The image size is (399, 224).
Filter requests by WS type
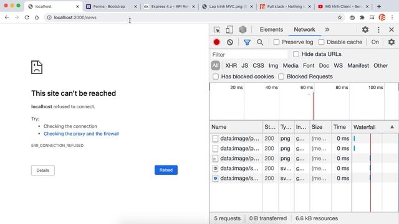click(338, 65)
